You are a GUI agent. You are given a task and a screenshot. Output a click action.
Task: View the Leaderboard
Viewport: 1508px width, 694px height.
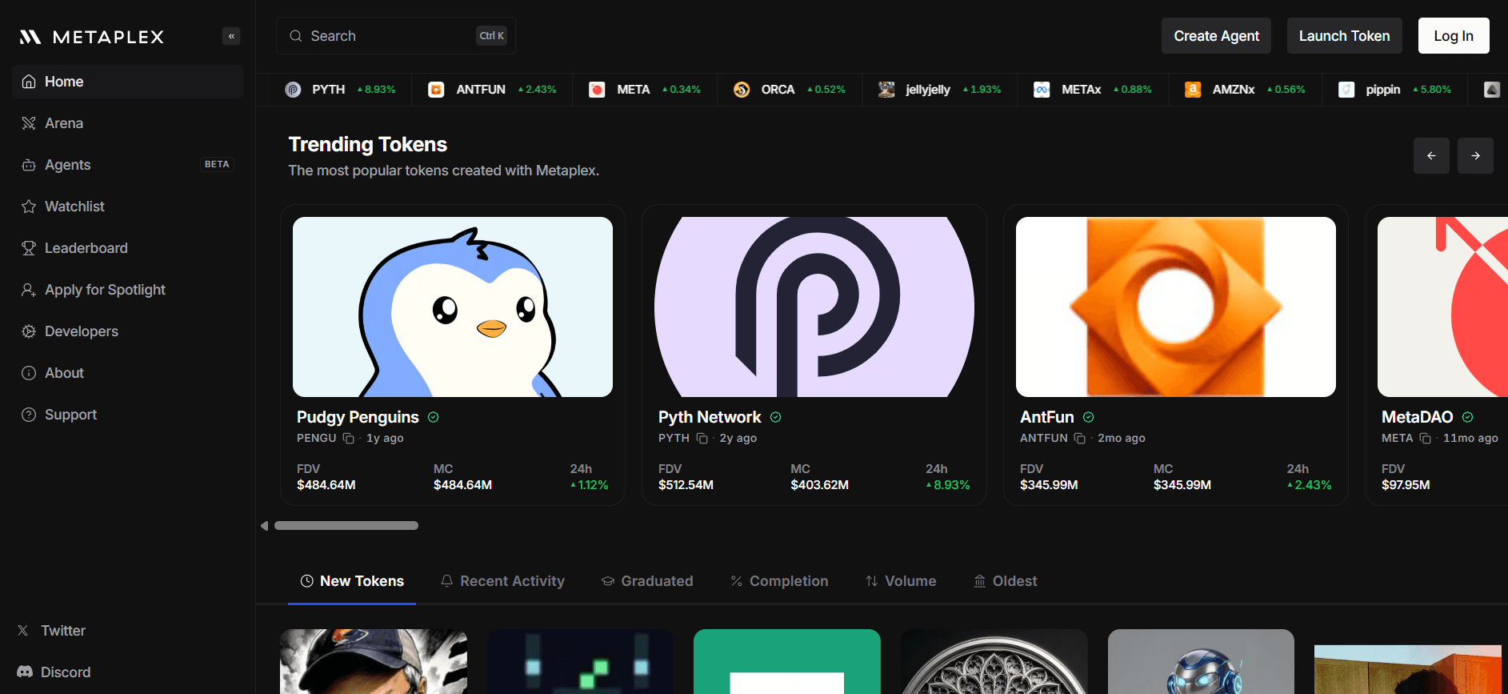[127, 248]
